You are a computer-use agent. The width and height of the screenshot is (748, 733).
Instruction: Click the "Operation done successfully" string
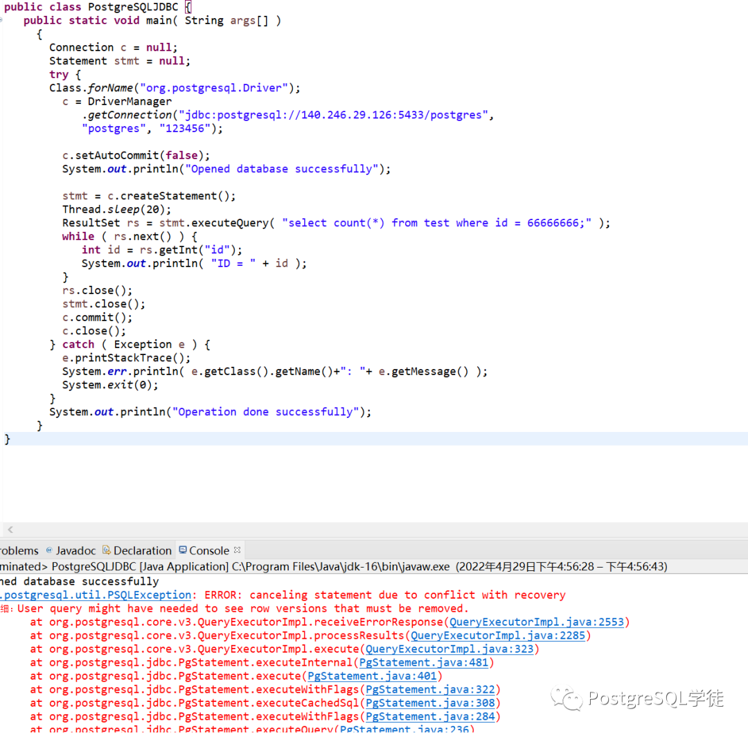coord(265,413)
